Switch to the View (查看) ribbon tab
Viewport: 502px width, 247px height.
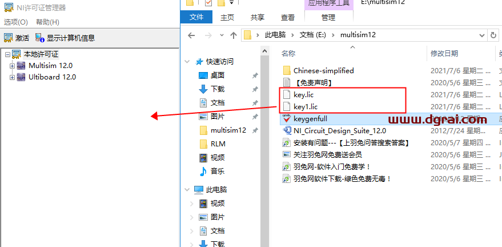[287, 18]
